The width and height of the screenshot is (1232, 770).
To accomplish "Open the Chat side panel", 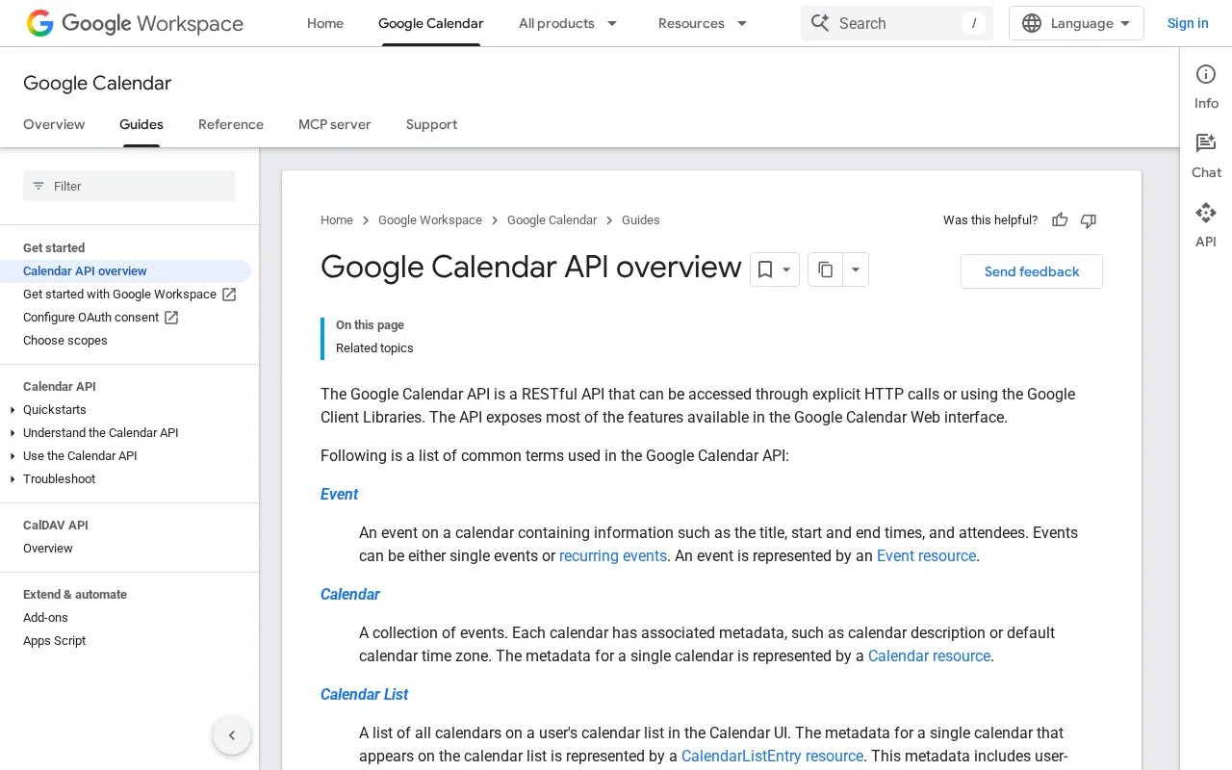I will (x=1206, y=156).
